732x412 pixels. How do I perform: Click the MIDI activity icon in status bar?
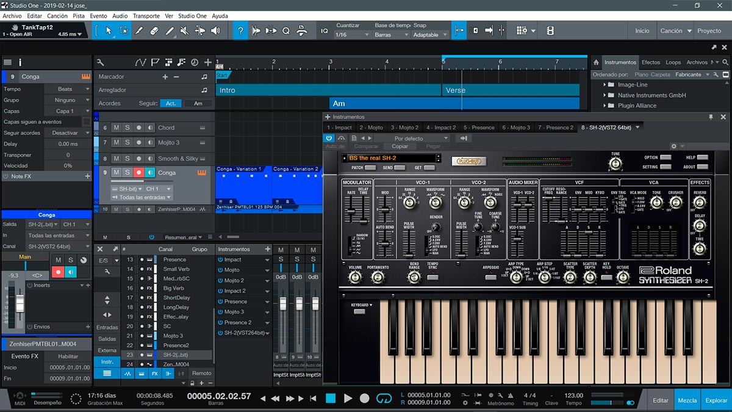tap(20, 397)
